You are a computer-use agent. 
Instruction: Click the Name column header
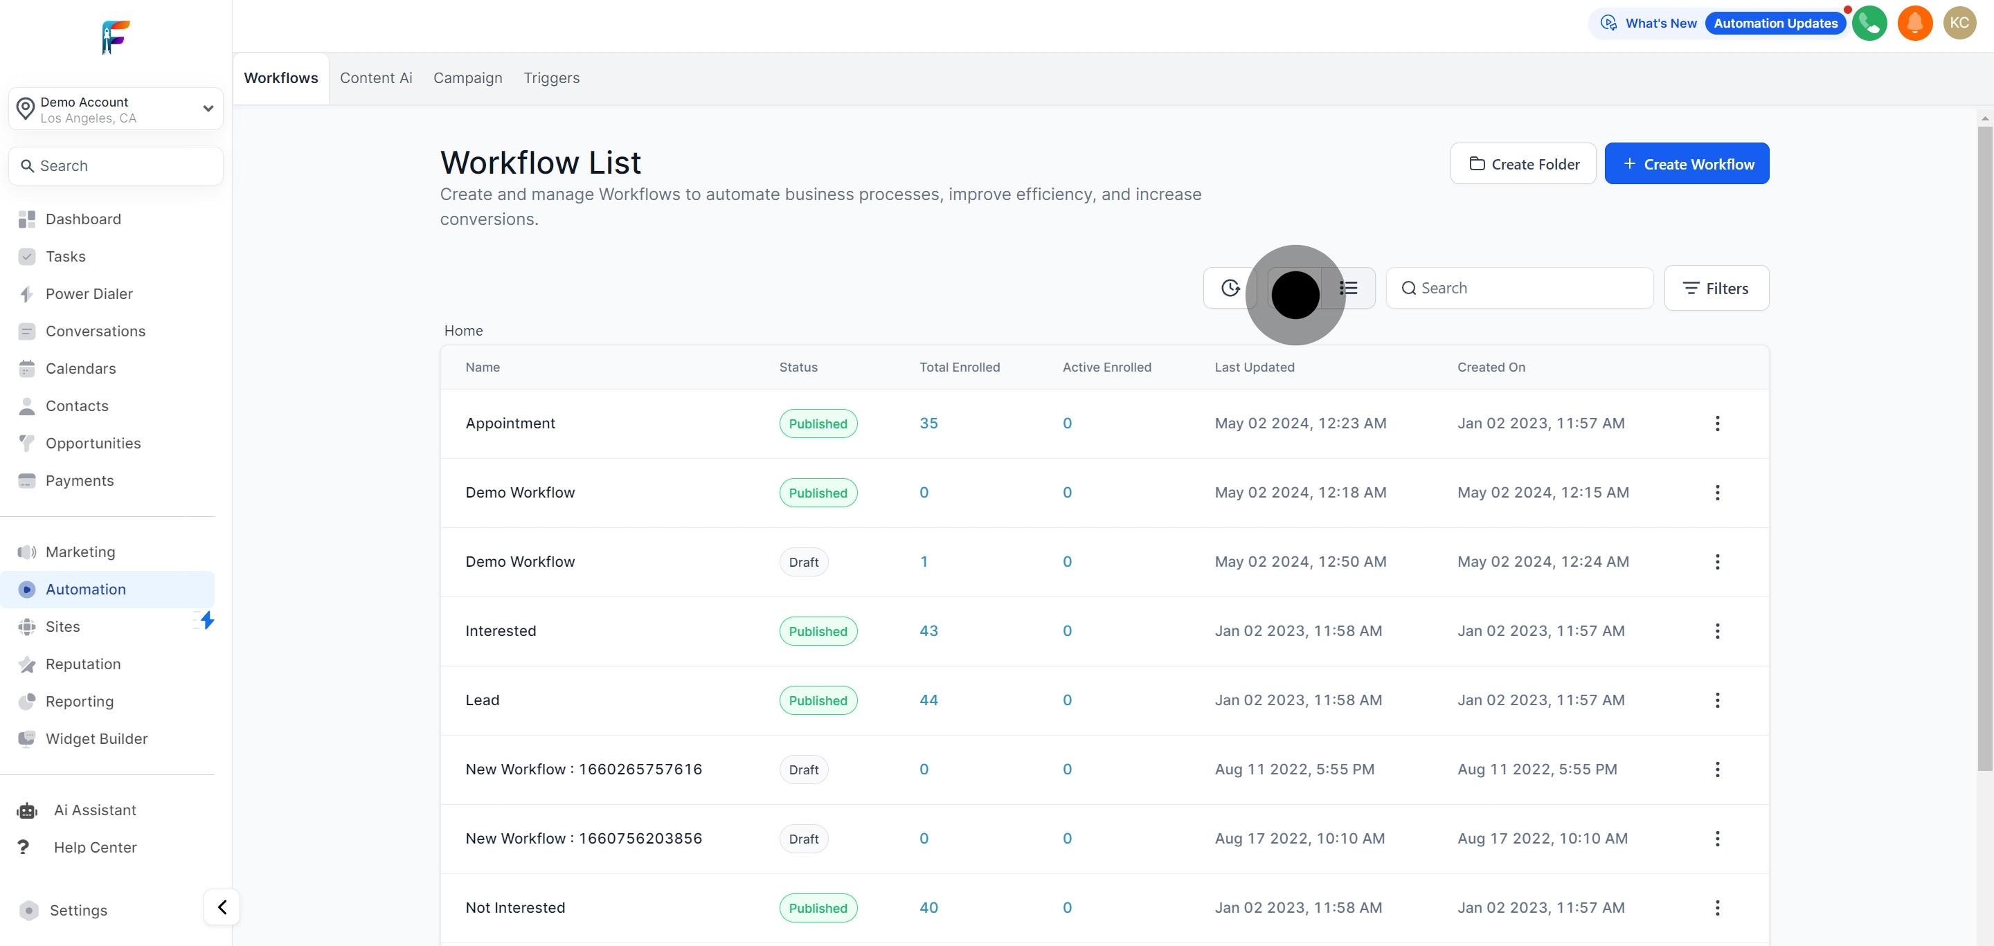tap(483, 367)
